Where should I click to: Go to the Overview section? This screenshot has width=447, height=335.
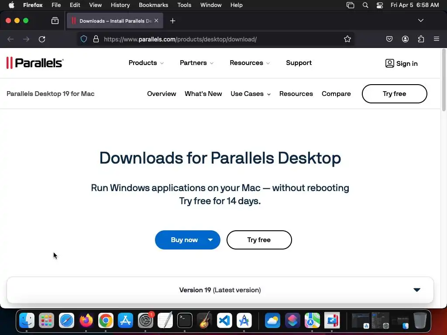coord(162,94)
